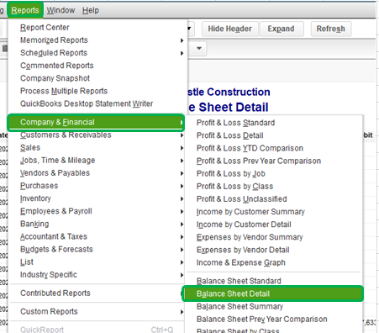The height and width of the screenshot is (333, 379).
Task: Select Company & Financial menu item
Action: 96,122
